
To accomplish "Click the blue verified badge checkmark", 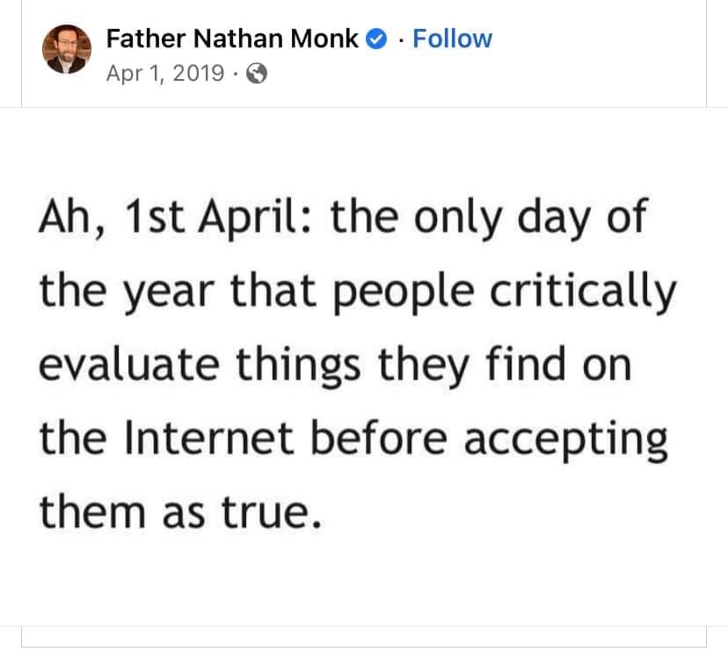I will pyautogui.click(x=377, y=39).
